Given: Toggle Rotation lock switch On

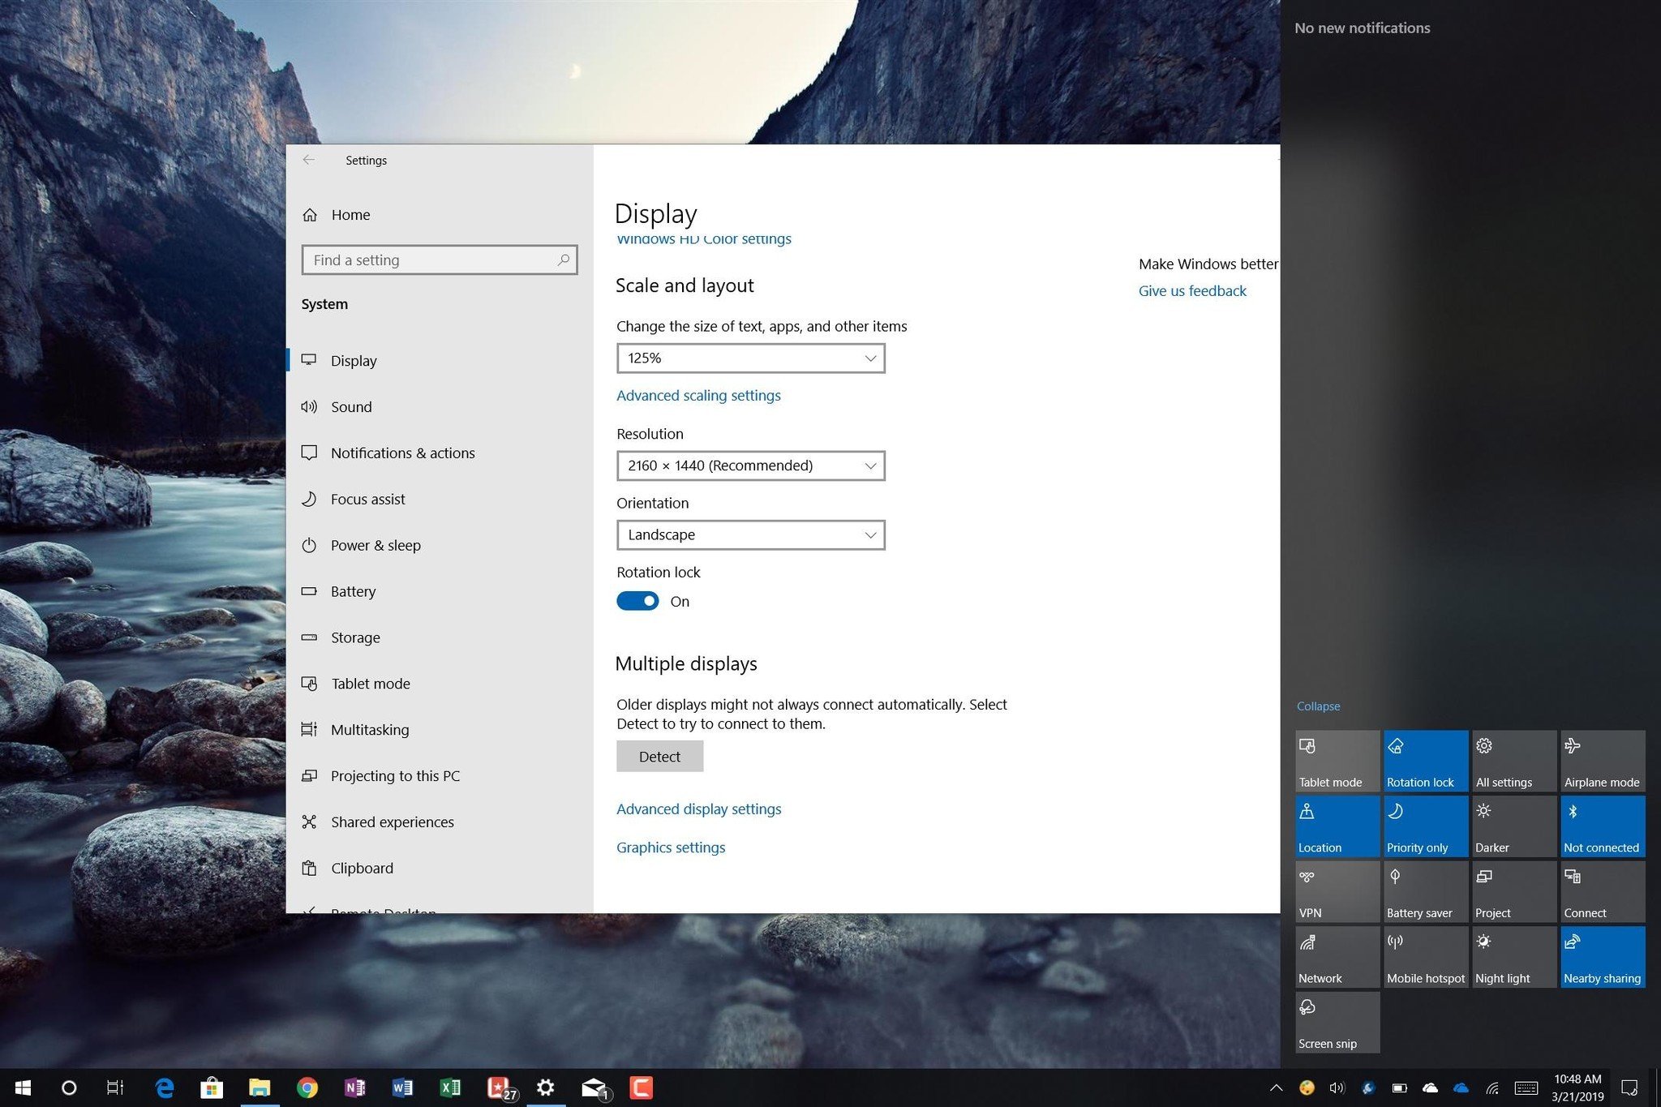Looking at the screenshot, I should [637, 600].
